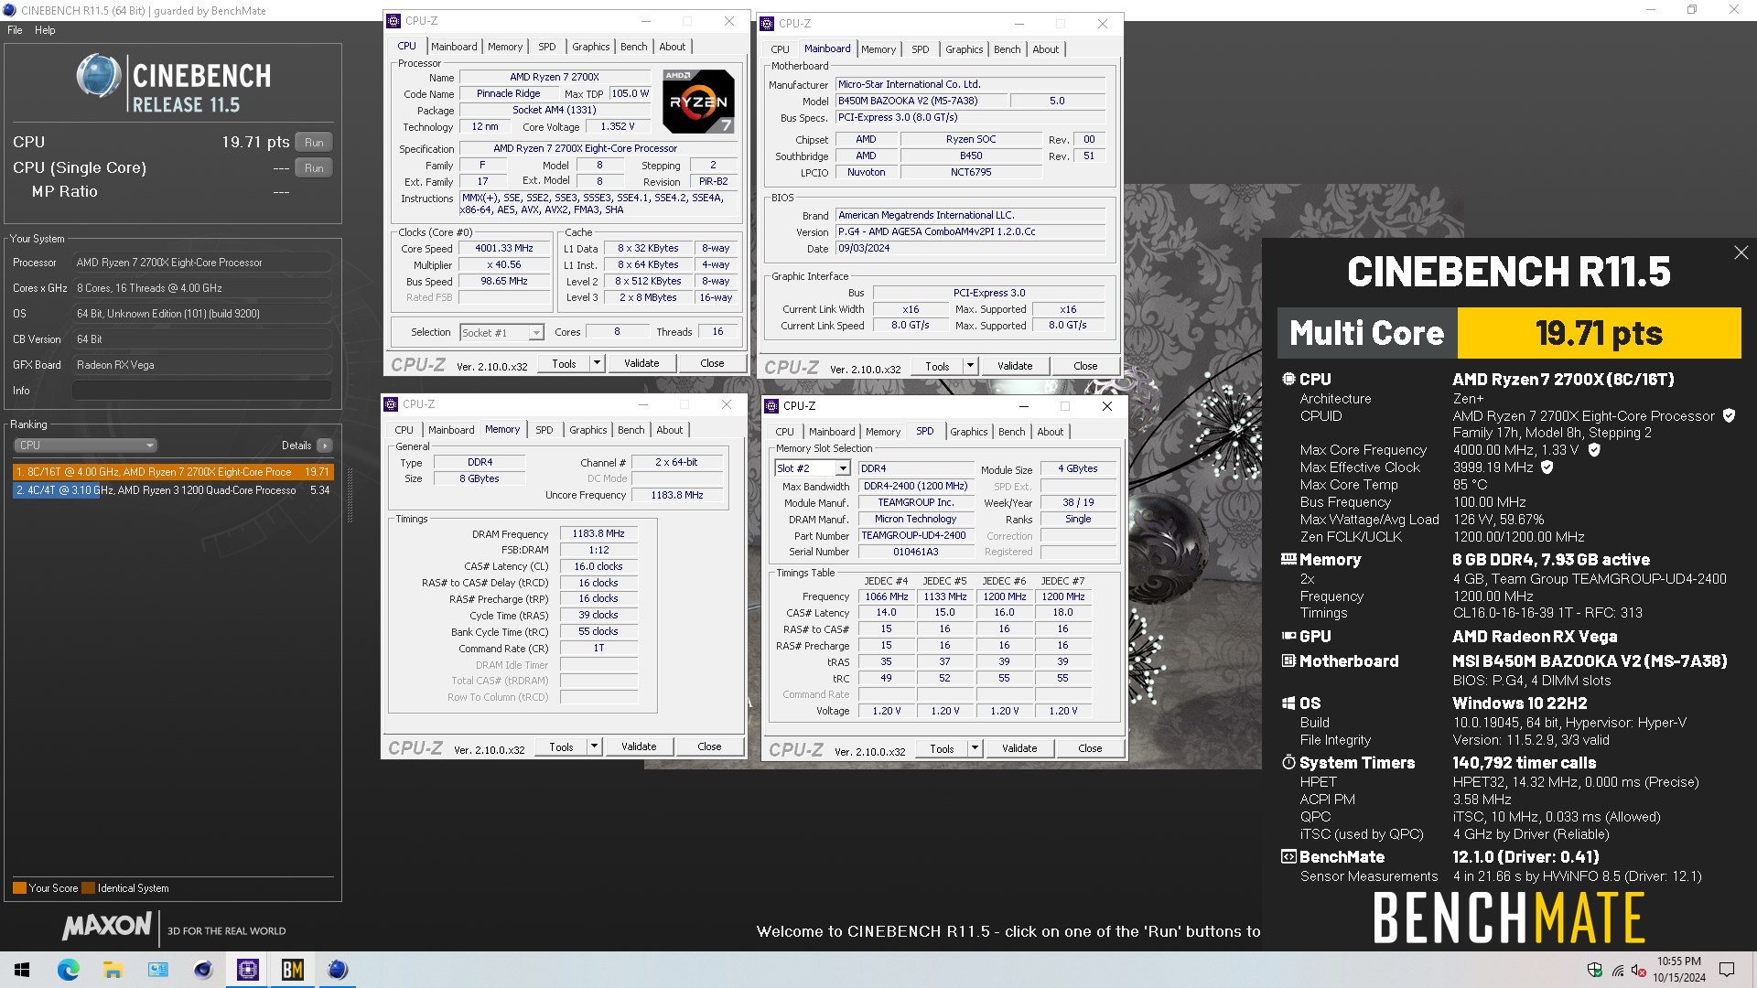
Task: Click the System Timers clock icon
Action: pos(1288,762)
